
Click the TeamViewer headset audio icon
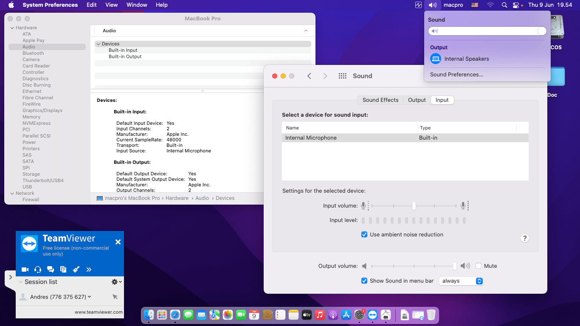coord(38,270)
